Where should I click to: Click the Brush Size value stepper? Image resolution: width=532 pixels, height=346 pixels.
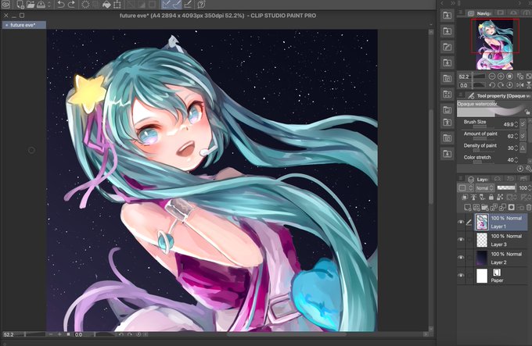point(516,125)
